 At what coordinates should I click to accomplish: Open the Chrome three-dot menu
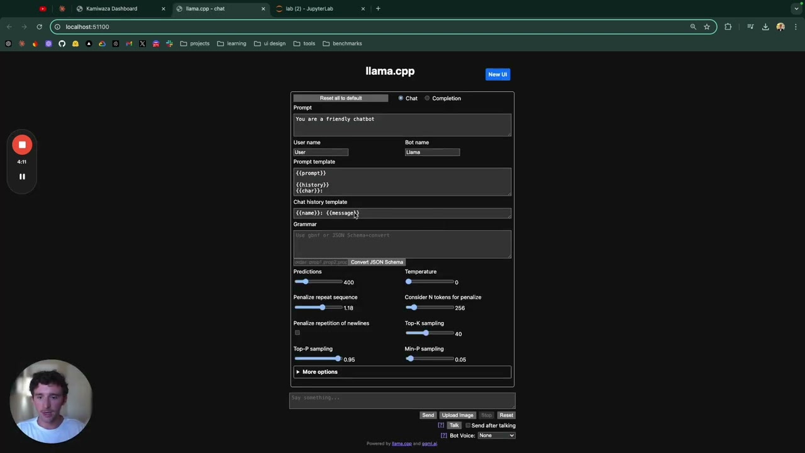tap(796, 26)
